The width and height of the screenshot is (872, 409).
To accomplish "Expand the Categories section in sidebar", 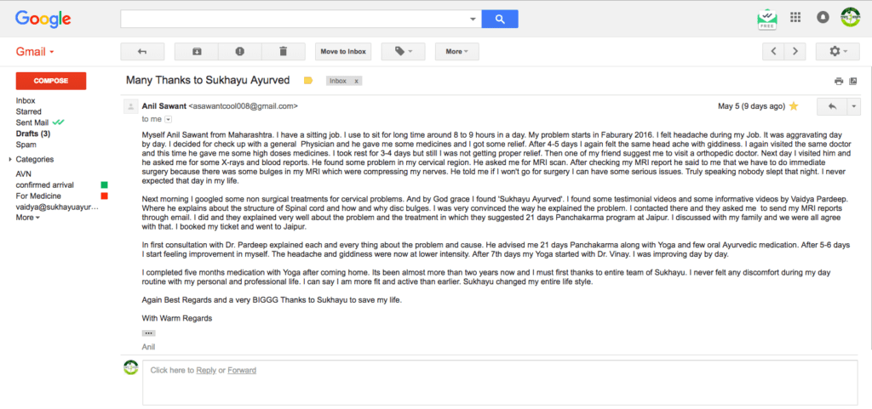I will pos(10,159).
